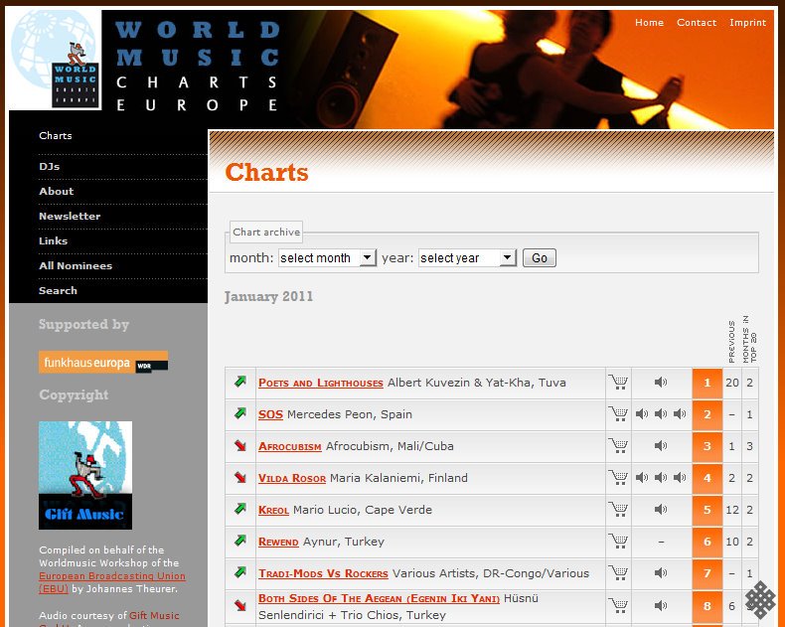Open cart icon for Poets and Lighthouses
The height and width of the screenshot is (627, 785).
click(x=618, y=383)
